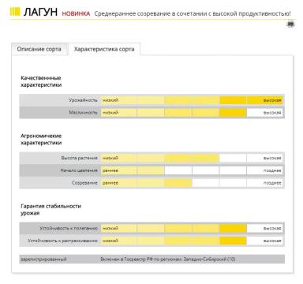
Task: Click the red НОВИНКА label
Action: point(76,13)
